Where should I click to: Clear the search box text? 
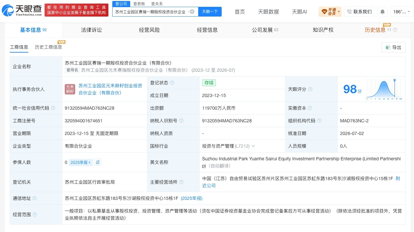click(x=192, y=12)
